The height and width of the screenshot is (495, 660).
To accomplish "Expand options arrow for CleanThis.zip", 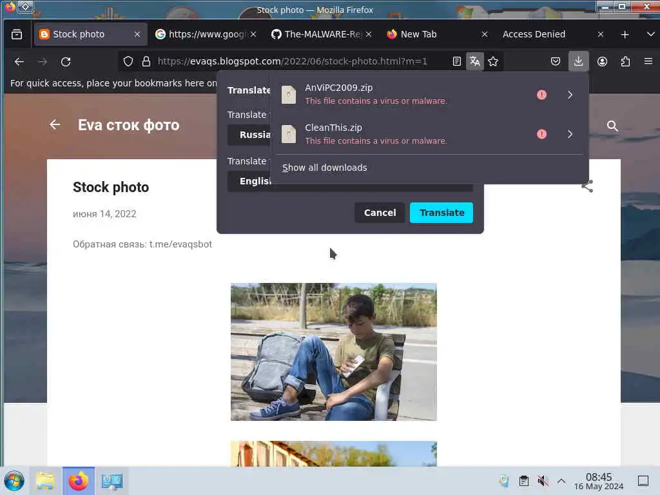I will (570, 134).
